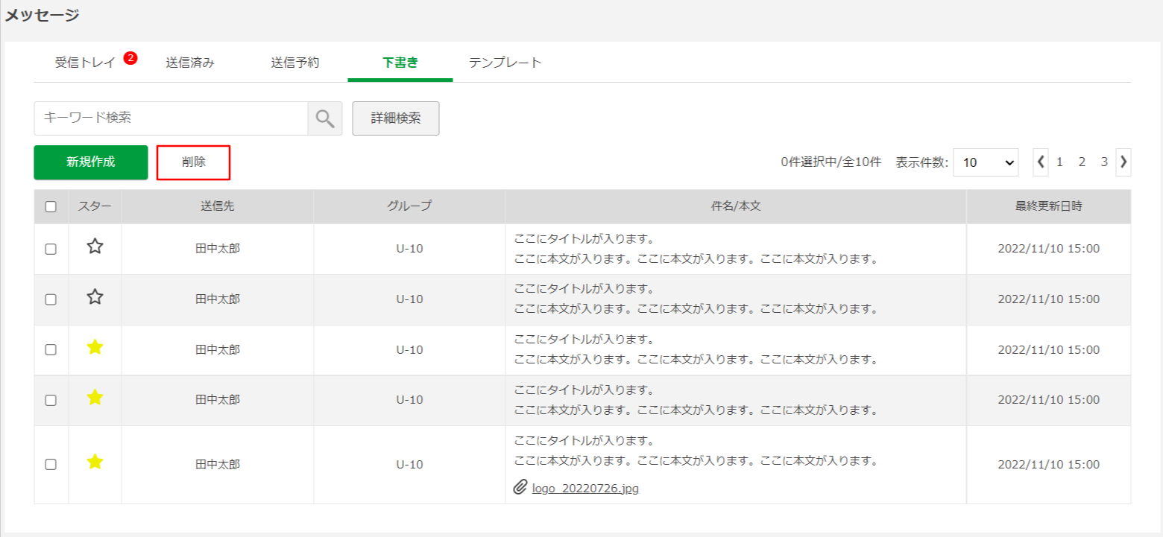Click U-10 in the second draft row
Image resolution: width=1163 pixels, height=537 pixels.
pos(409,299)
